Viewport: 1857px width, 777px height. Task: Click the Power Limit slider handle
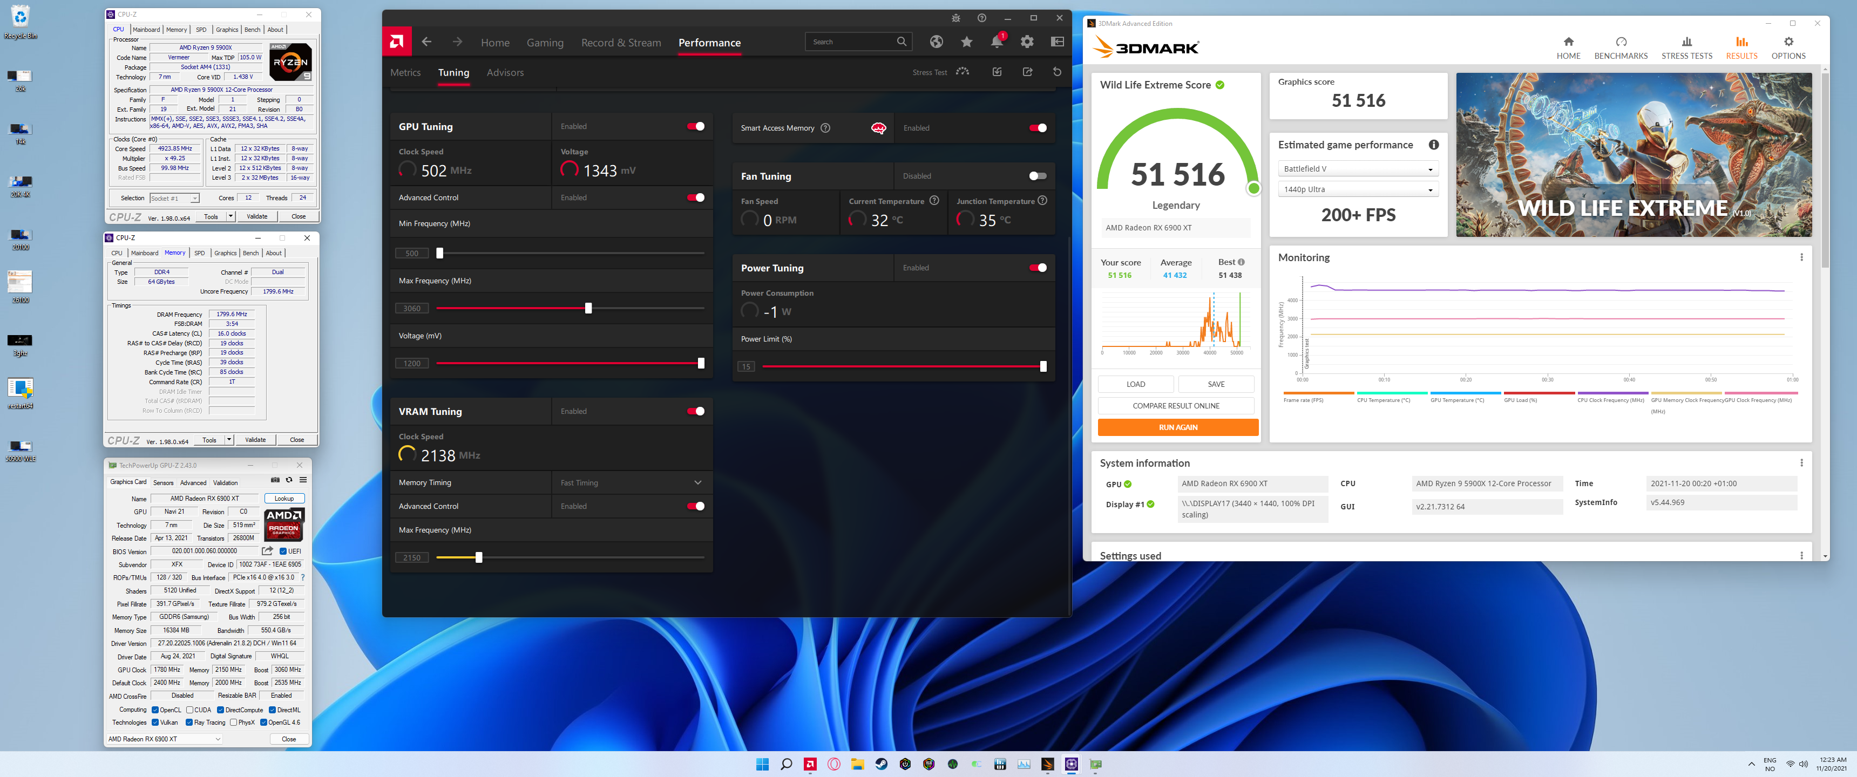[x=1043, y=366]
